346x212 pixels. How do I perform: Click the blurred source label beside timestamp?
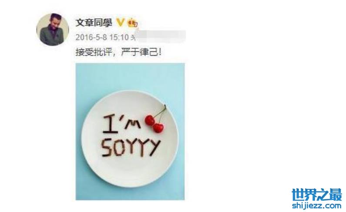coord(160,37)
